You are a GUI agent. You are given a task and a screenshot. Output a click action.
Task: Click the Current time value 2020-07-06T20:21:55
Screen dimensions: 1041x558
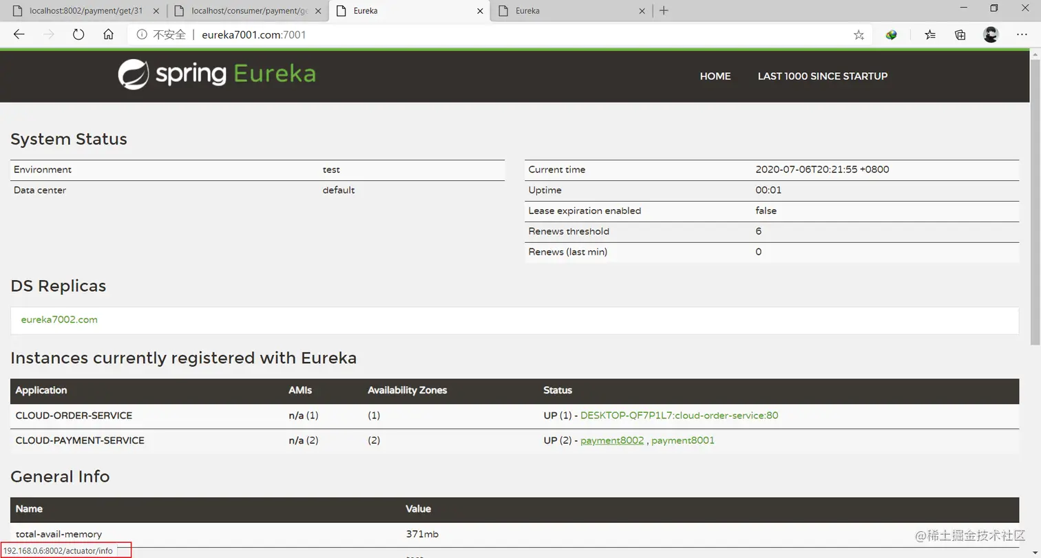(x=822, y=169)
